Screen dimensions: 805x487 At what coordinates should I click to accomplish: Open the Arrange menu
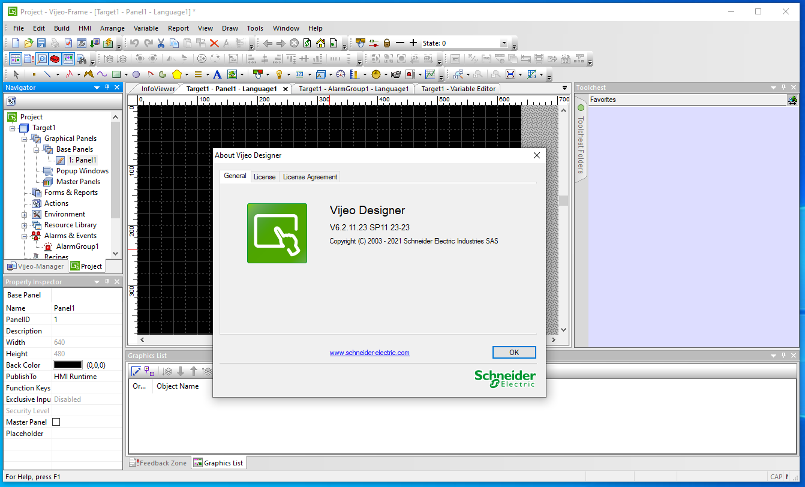click(x=112, y=28)
